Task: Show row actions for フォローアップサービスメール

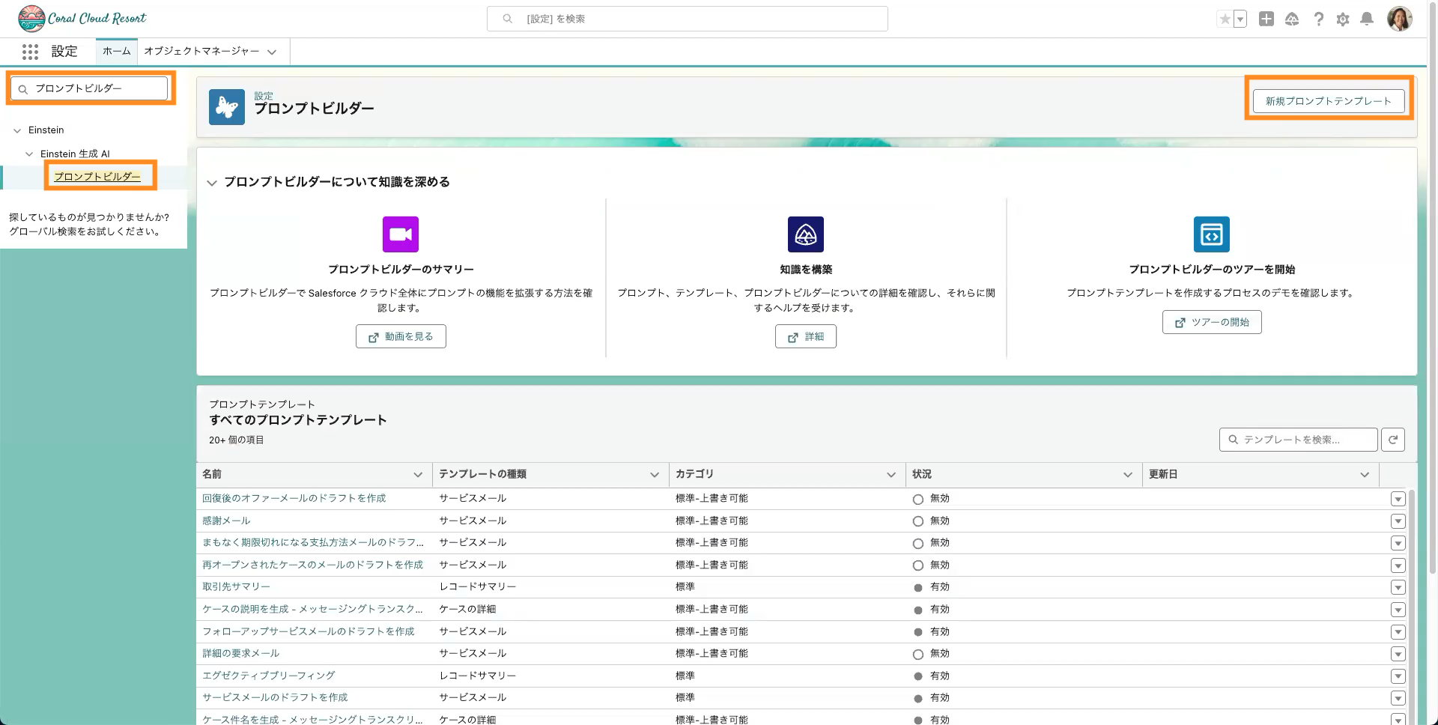Action: pos(1398,632)
